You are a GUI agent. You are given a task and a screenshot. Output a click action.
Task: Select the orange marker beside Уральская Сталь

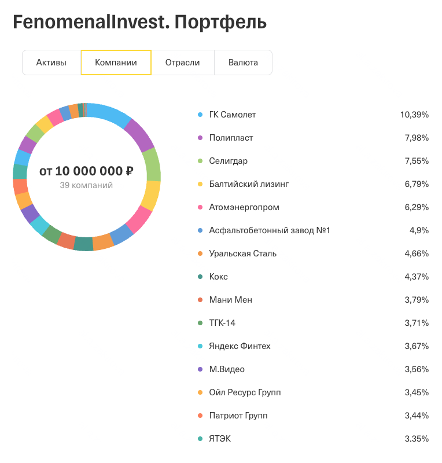tap(199, 253)
